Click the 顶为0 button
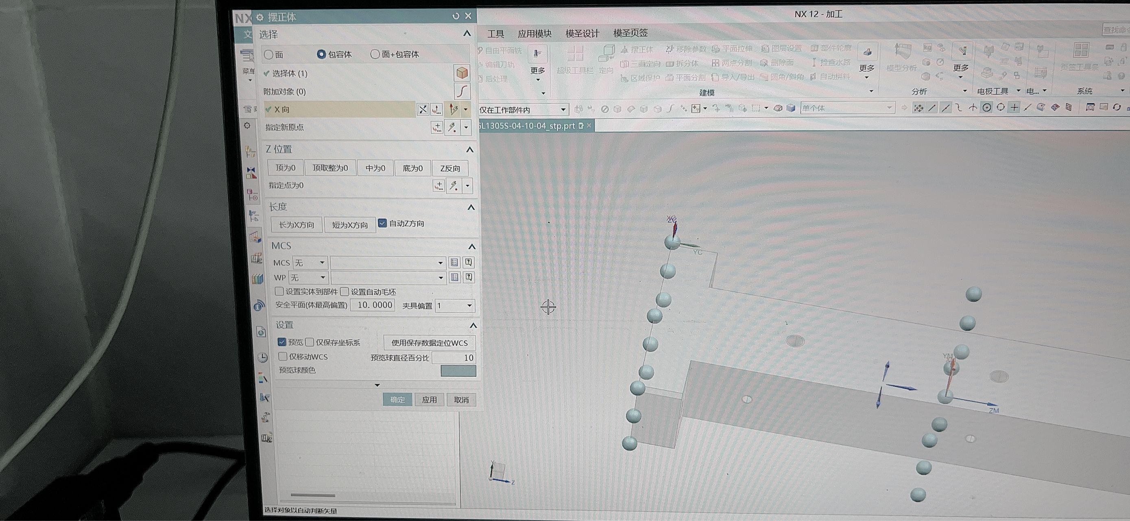 click(285, 168)
